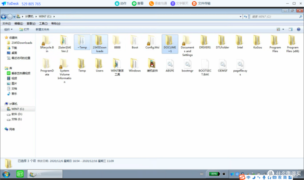This screenshot has width=304, height=180.
Task: Select the Config.Msi folder
Action: (152, 42)
